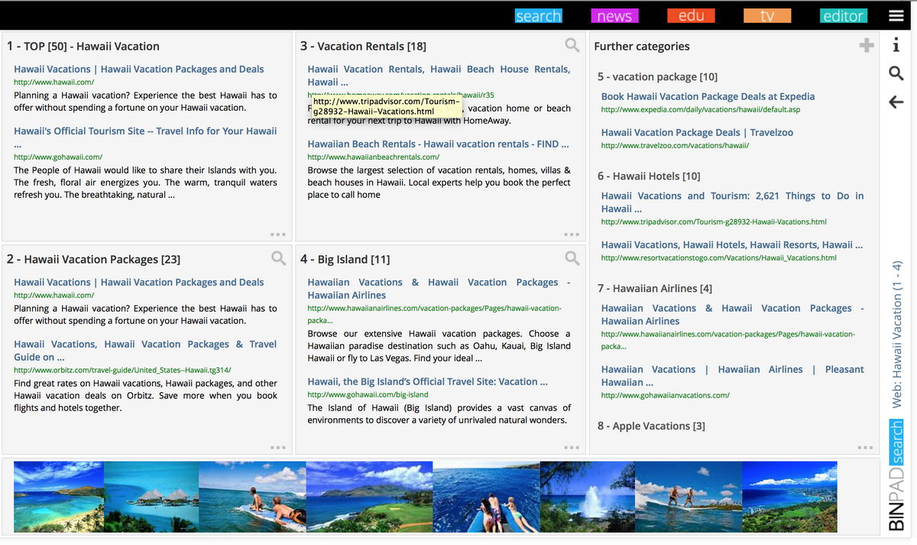Viewport: 917px width, 545px height.
Task: Click the www.gohawaii.com URL in TOP panel
Action: pyautogui.click(x=57, y=157)
